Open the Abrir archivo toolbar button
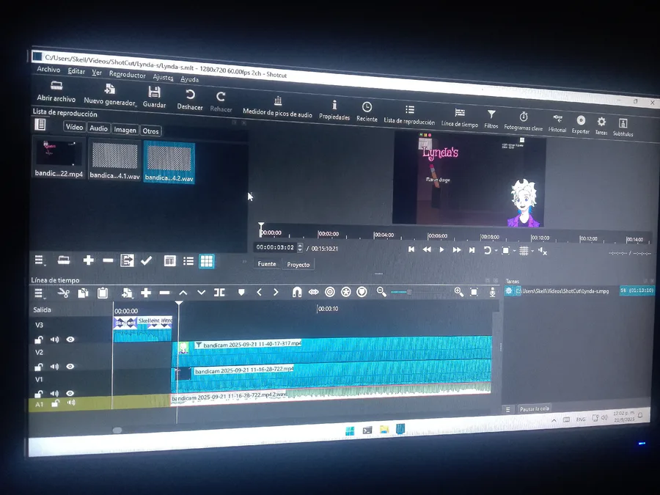 click(x=56, y=92)
